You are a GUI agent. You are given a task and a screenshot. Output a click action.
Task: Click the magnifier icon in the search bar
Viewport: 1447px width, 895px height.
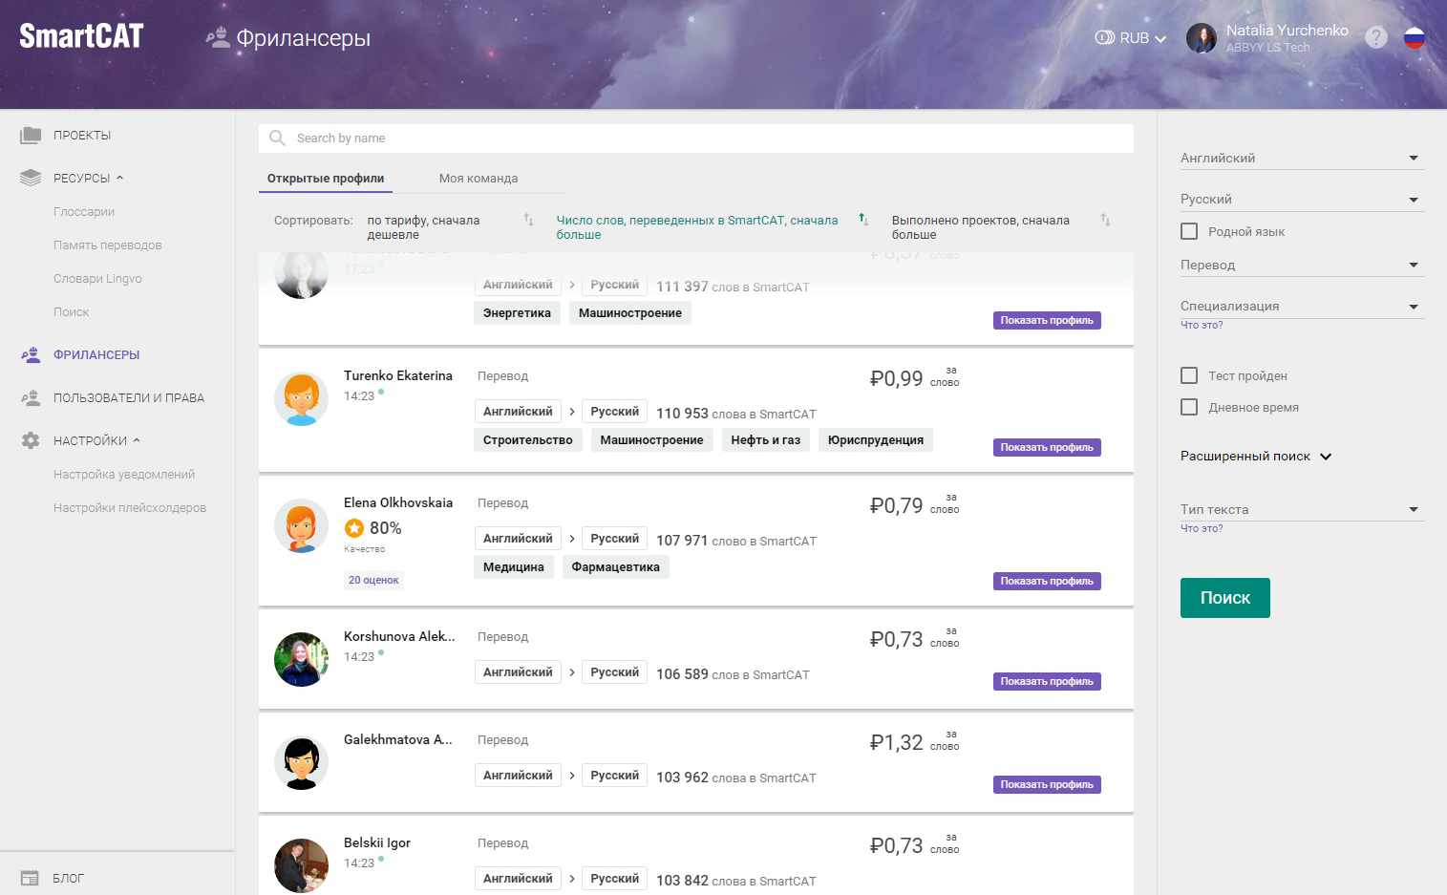[x=277, y=139]
